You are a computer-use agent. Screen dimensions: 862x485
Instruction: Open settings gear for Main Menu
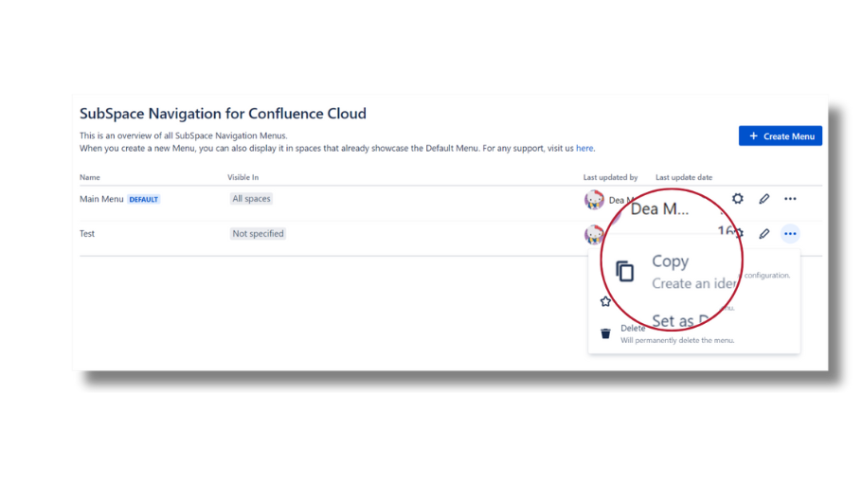[x=738, y=199]
